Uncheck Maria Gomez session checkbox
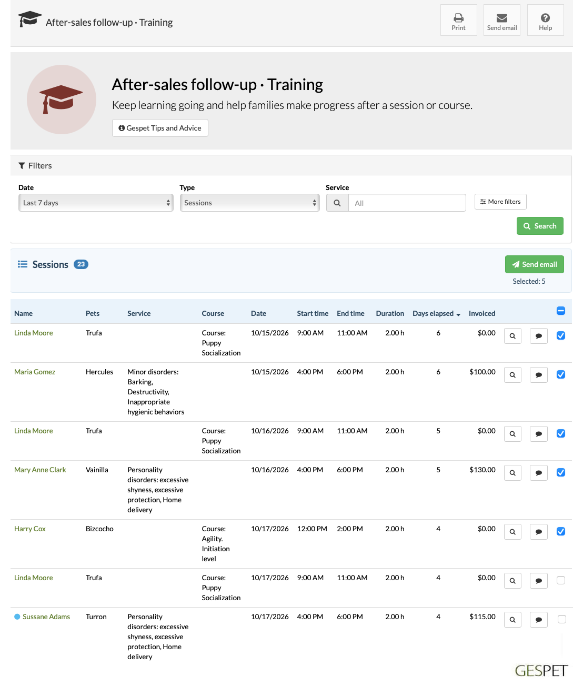Image resolution: width=573 pixels, height=685 pixels. [x=561, y=374]
